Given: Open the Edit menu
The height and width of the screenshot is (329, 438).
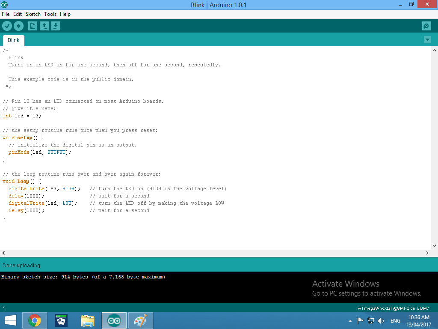Looking at the screenshot, I should (x=17, y=14).
